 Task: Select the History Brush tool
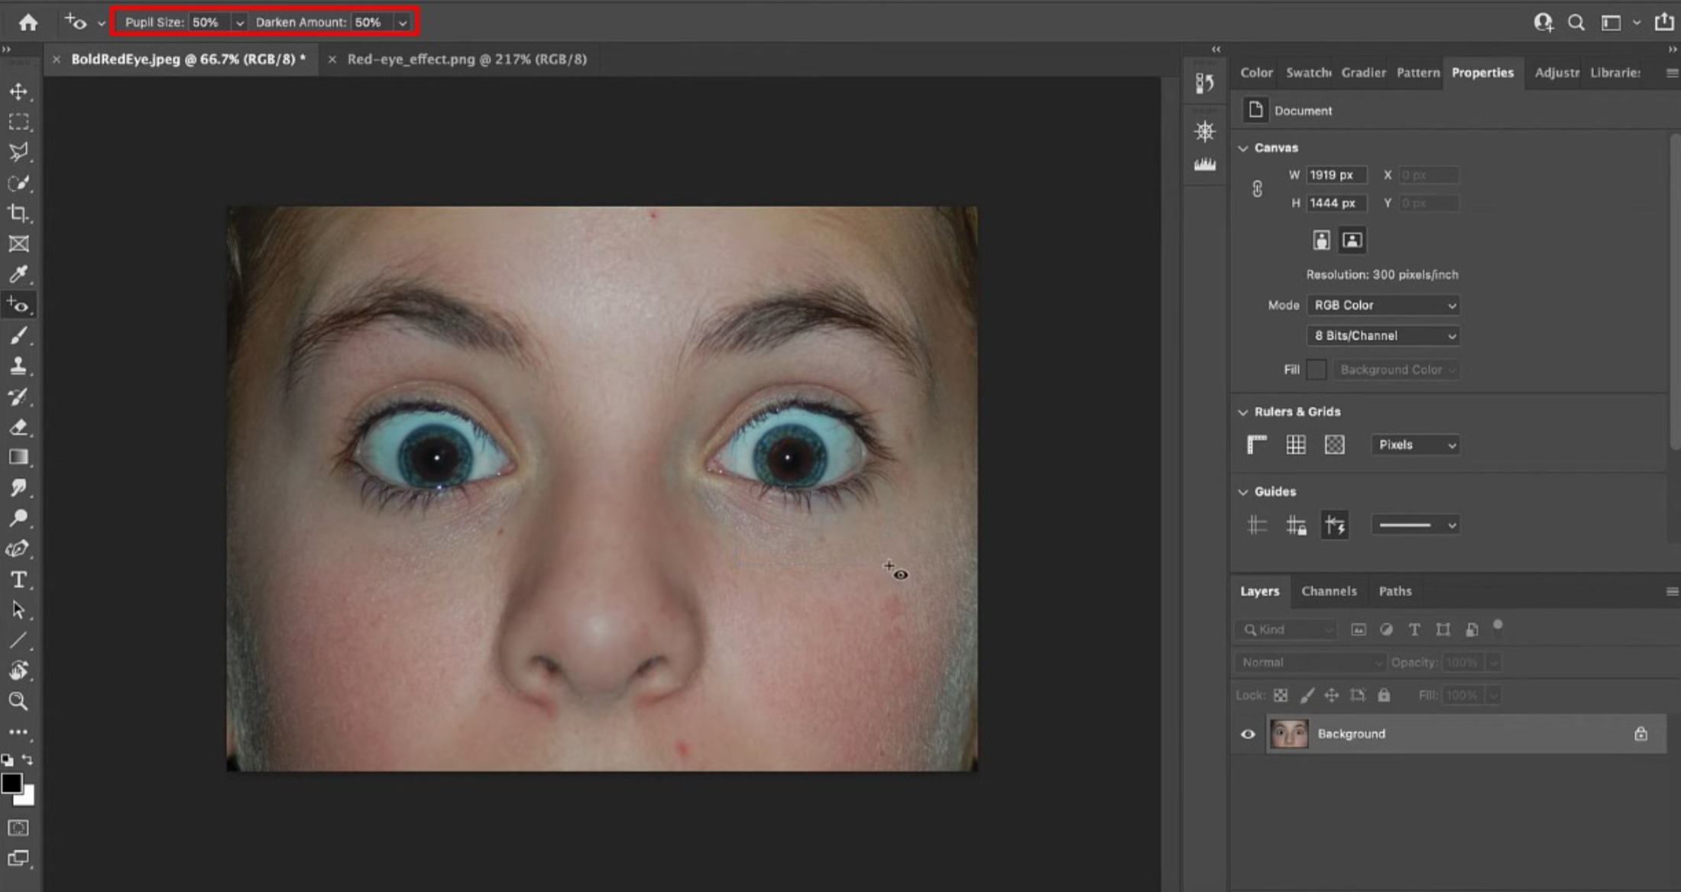click(x=18, y=396)
